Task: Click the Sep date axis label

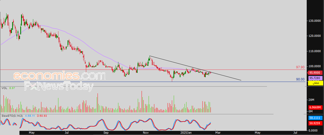Action: click(106, 133)
